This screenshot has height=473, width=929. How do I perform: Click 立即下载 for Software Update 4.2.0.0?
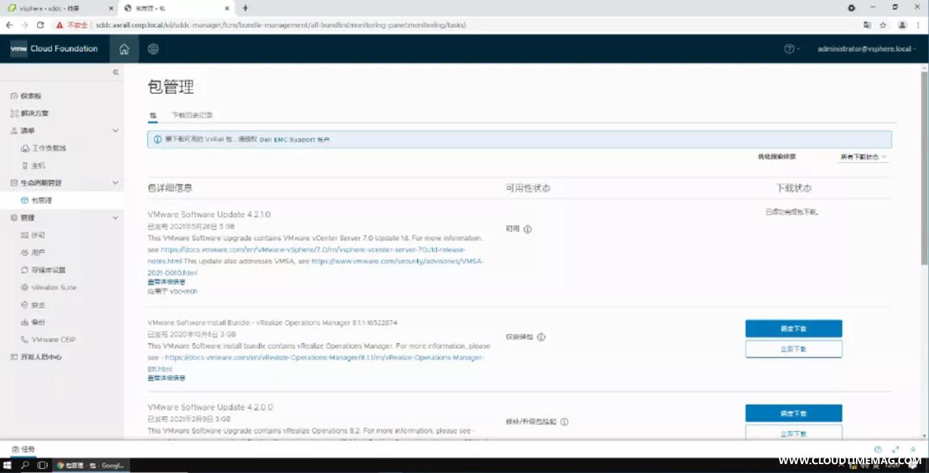pyautogui.click(x=793, y=434)
